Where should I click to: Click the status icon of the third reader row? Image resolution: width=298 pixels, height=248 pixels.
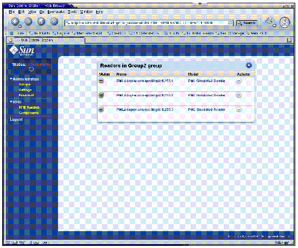tap(102, 110)
